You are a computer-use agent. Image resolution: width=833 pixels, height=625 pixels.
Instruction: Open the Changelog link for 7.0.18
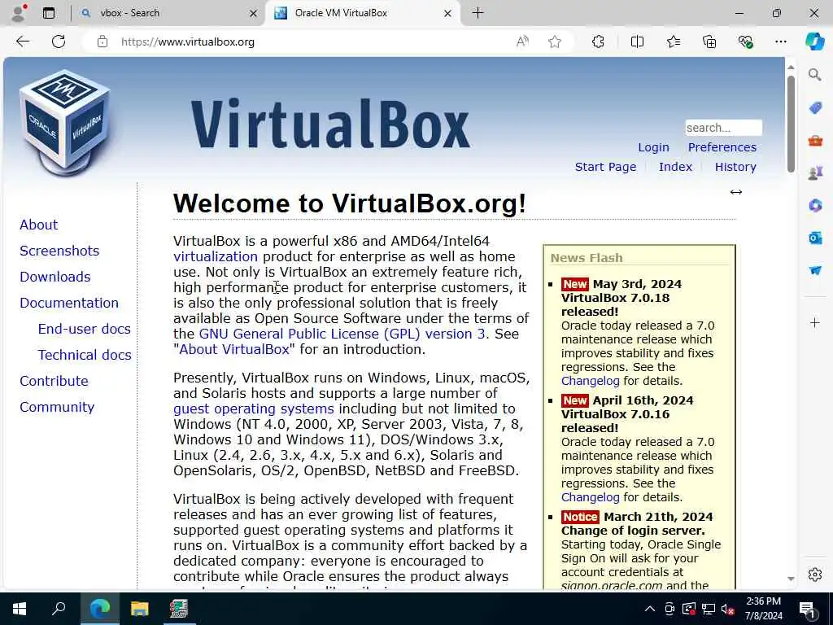[x=591, y=381]
